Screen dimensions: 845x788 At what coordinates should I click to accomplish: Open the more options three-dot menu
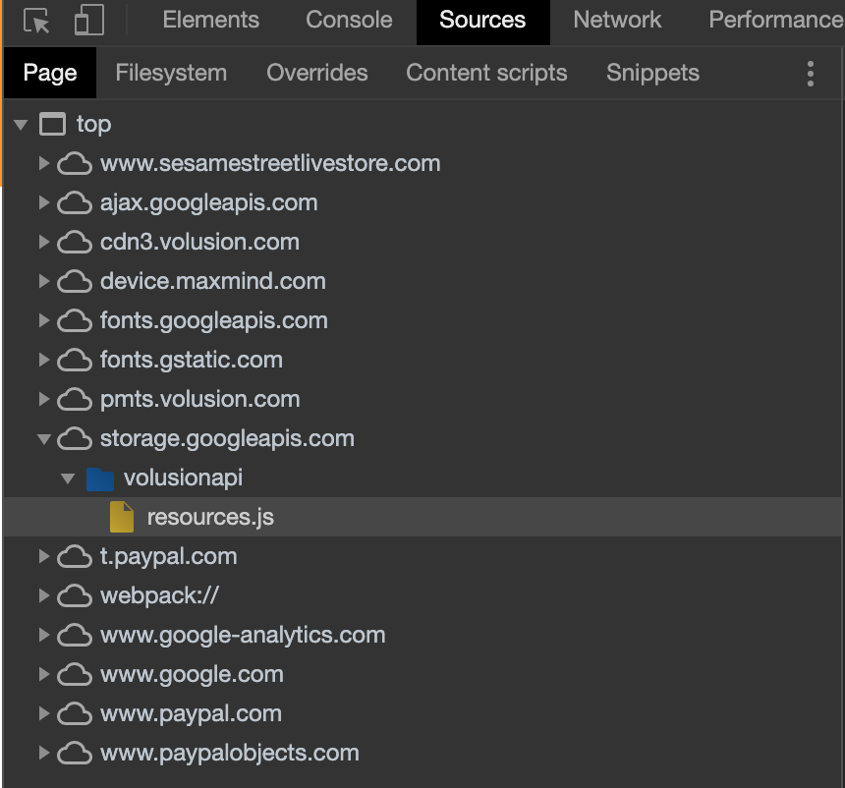pyautogui.click(x=810, y=74)
